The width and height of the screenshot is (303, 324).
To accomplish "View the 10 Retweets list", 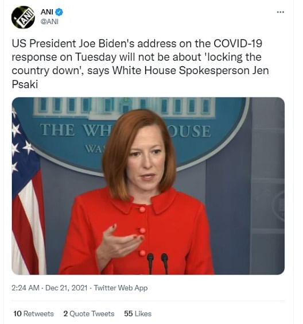I will (33, 314).
